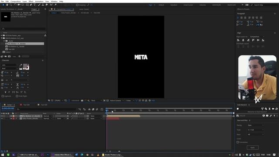This screenshot has width=279, height=157.
Task: Click the Apply button in Ease panel
Action: click(x=252, y=147)
